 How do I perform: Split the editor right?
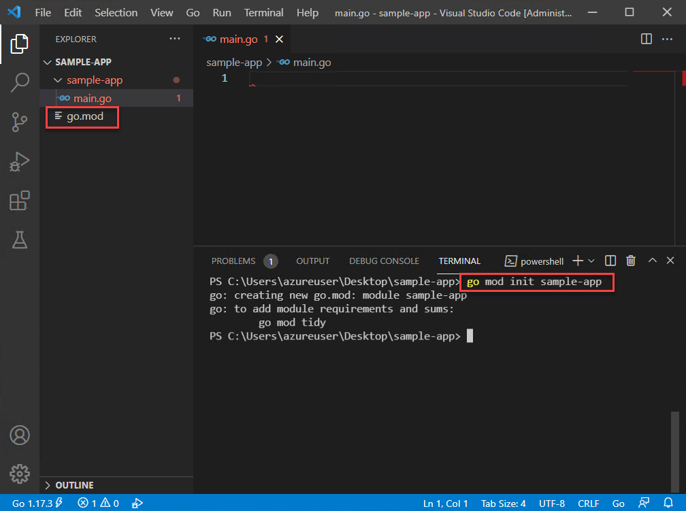[x=647, y=39]
